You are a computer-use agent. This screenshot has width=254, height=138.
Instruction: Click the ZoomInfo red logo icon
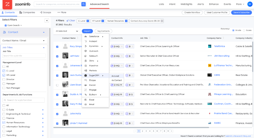(7, 4)
